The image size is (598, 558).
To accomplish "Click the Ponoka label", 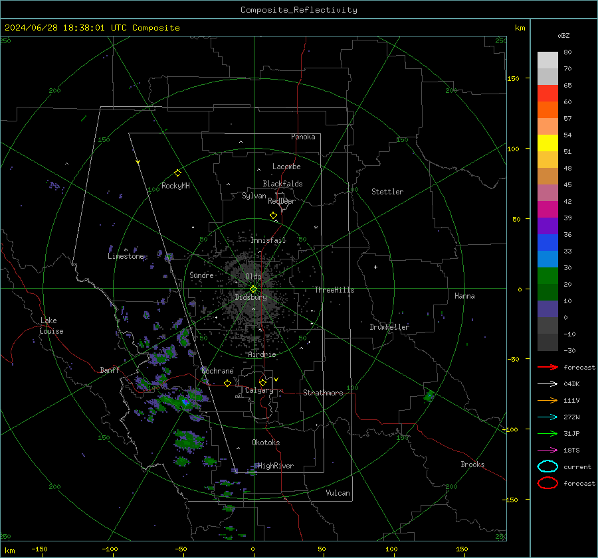I will pyautogui.click(x=303, y=137).
